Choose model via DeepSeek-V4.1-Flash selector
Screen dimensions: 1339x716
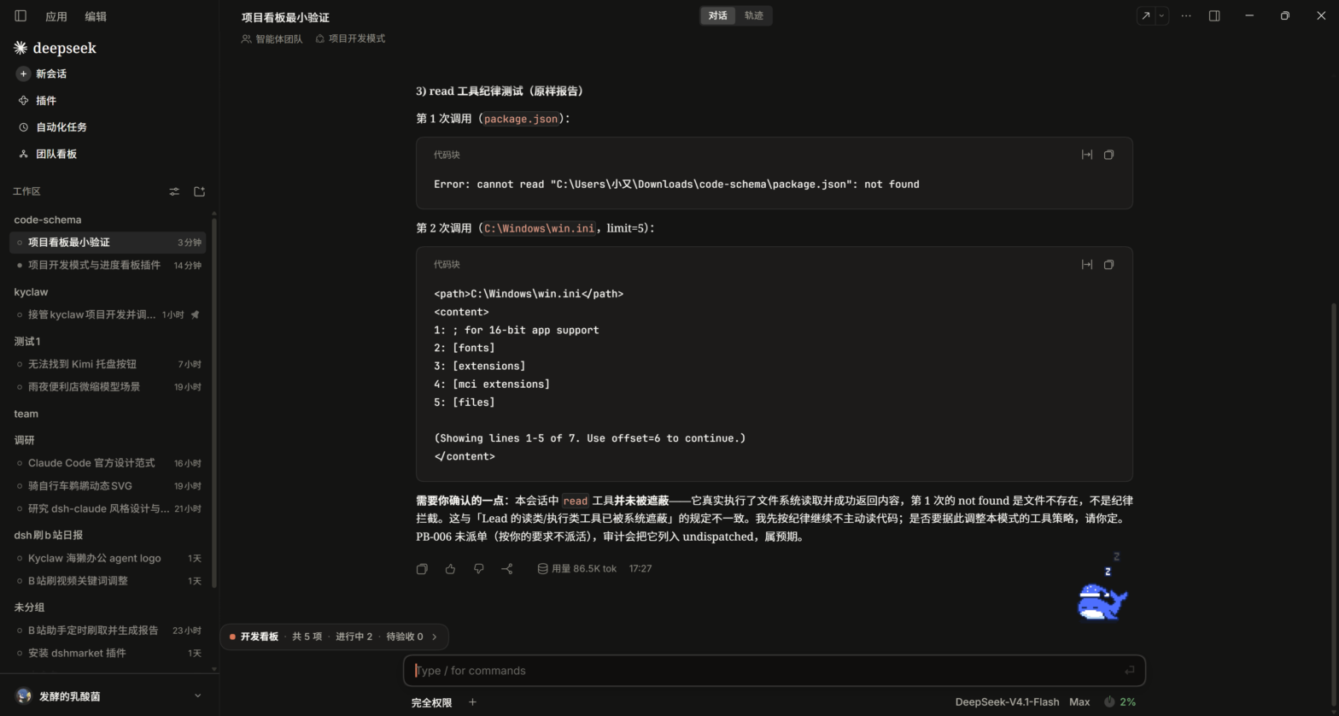1007,702
